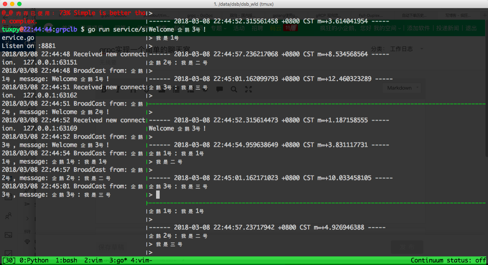Click the > 我是三号 input line in bottom pane
488x265 pixels.
166,244
